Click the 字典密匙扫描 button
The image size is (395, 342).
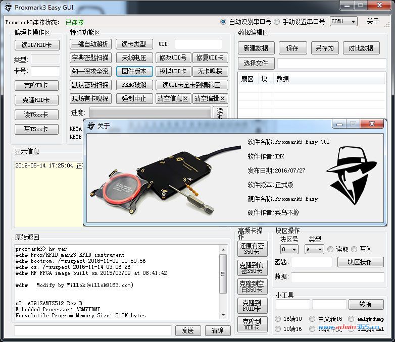coord(90,58)
